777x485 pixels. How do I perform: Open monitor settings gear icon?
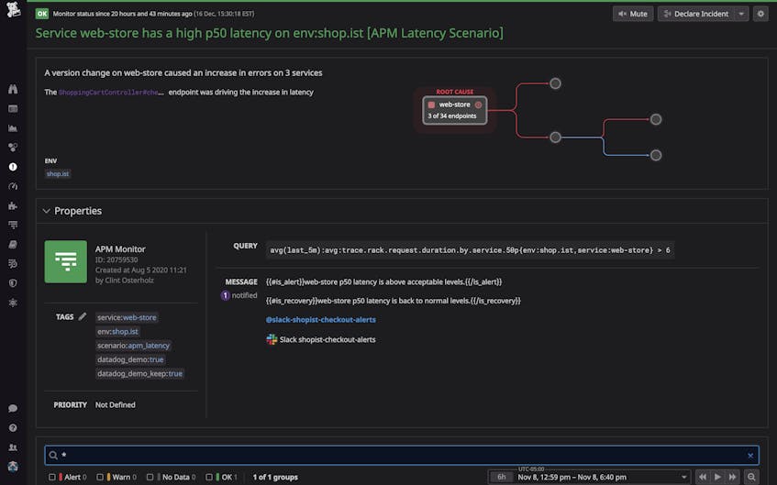coord(760,14)
